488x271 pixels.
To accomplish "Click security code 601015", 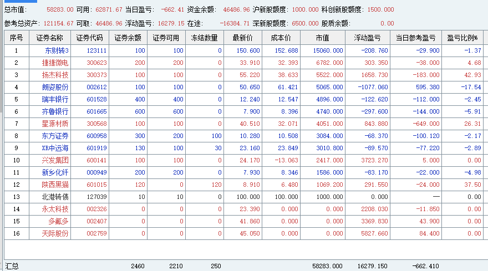I will pyautogui.click(x=96, y=185).
